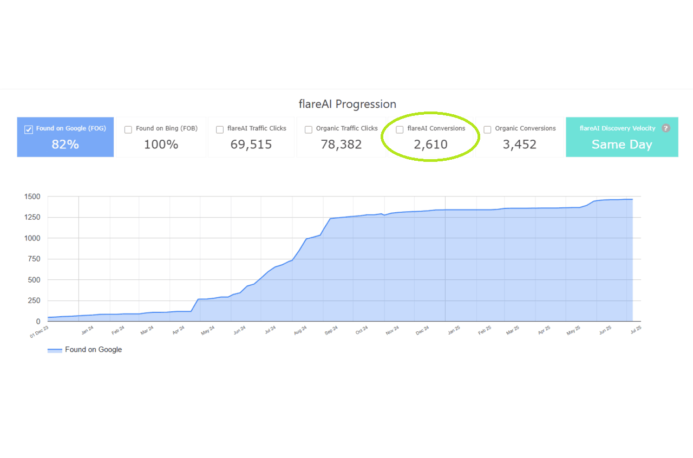Viewport: 693px width, 458px height.
Task: Select the flareAI Progression heading
Action: click(x=348, y=104)
